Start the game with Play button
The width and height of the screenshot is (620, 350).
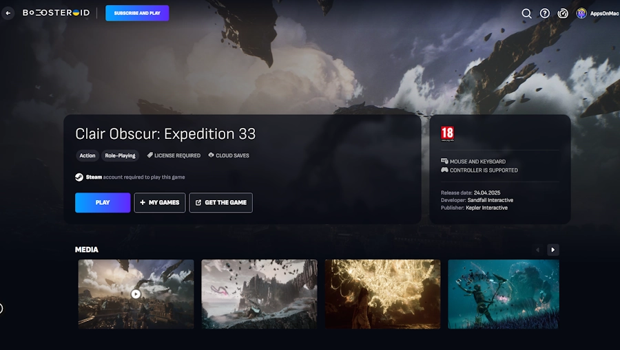click(103, 202)
